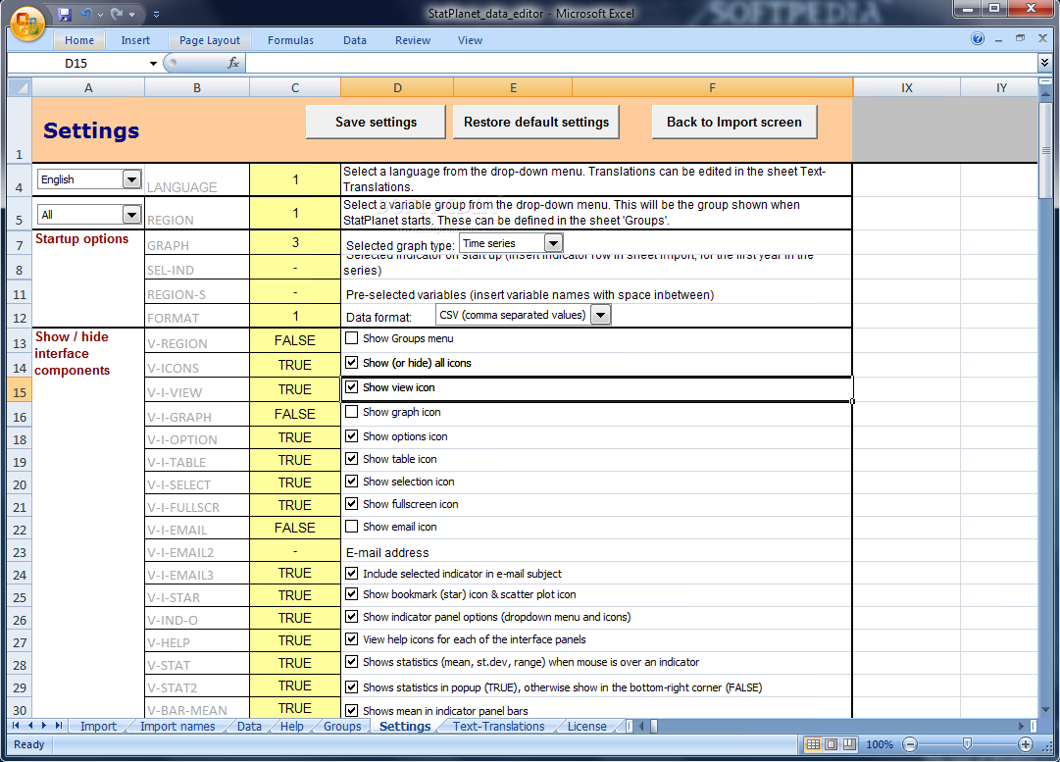Open the CSV data format dropdown

(x=600, y=315)
